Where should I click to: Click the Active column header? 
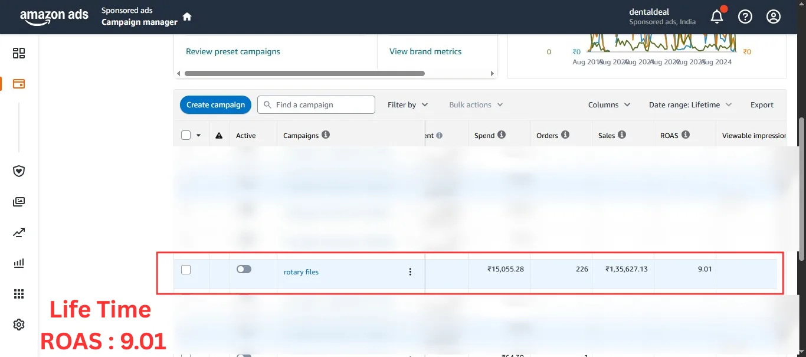click(246, 136)
